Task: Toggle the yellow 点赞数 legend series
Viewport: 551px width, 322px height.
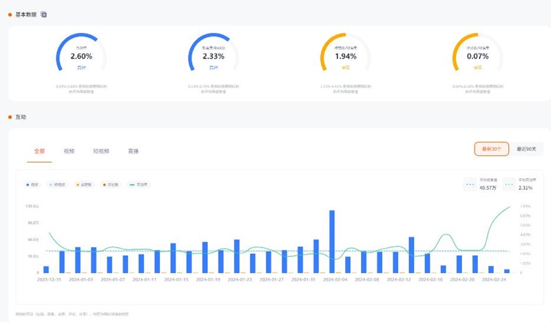Action: coord(84,184)
